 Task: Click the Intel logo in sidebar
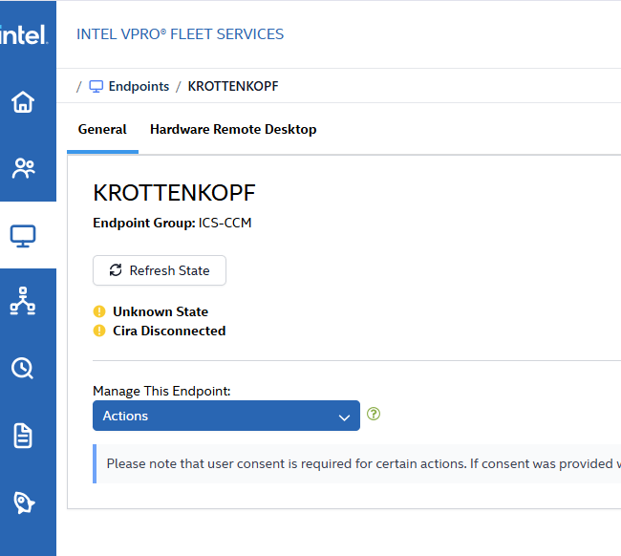[24, 34]
